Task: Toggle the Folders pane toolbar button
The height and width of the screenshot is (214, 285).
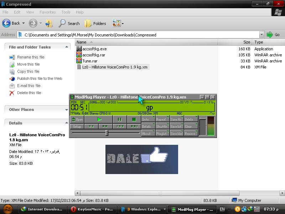Action: (95, 24)
